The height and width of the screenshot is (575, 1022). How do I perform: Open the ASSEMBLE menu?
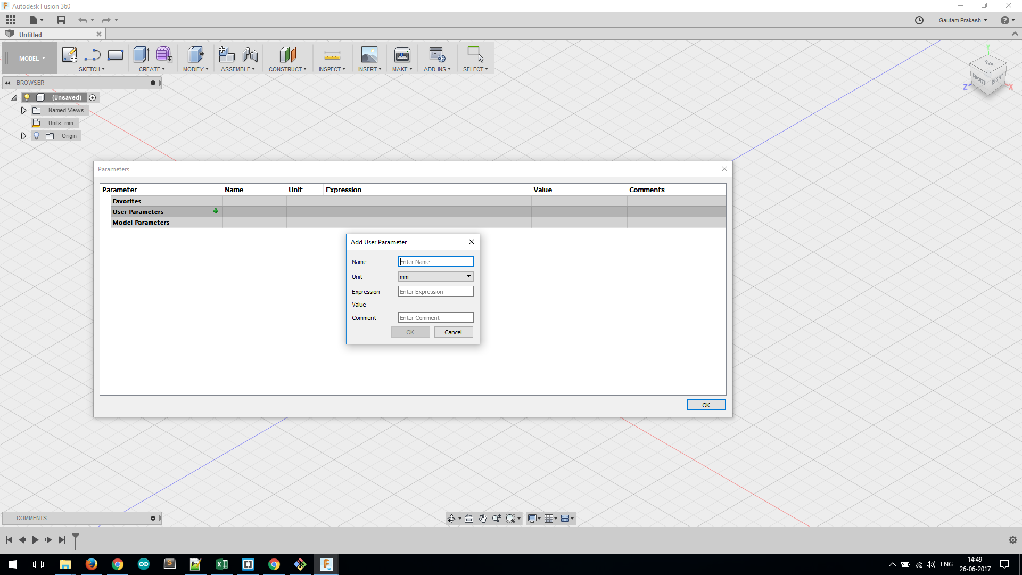click(x=238, y=69)
